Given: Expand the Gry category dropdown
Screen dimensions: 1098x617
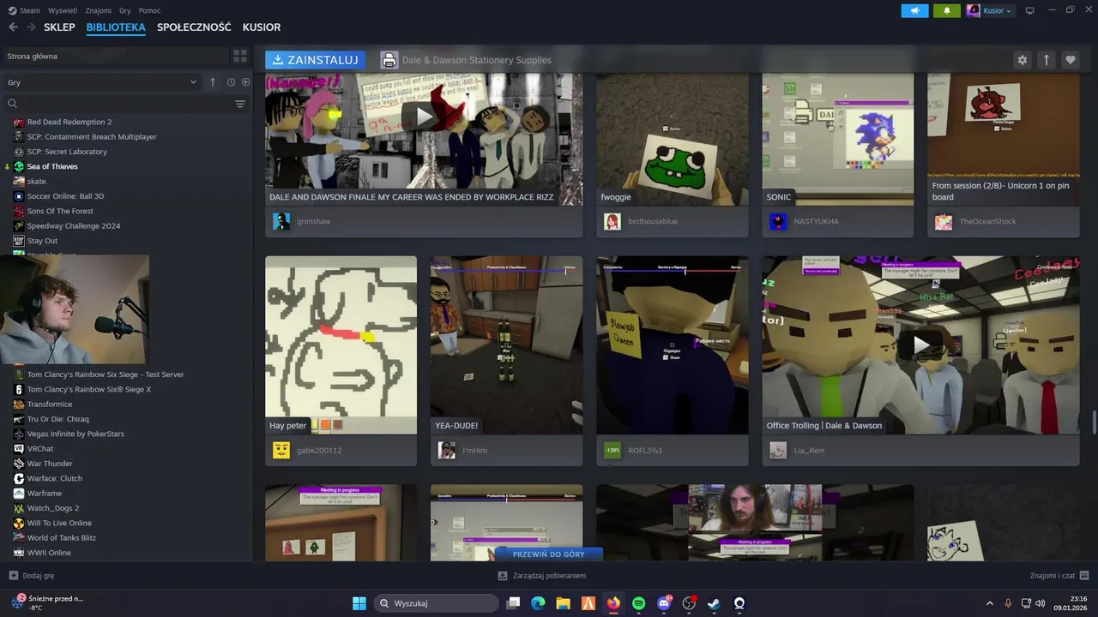Looking at the screenshot, I should point(103,82).
